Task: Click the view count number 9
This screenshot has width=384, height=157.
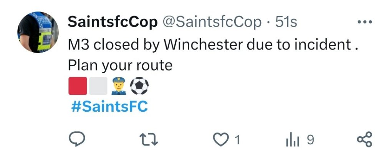Action: pos(310,140)
